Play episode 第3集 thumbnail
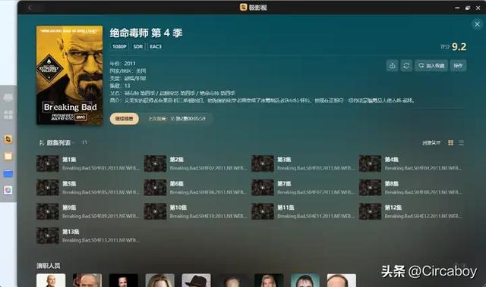Screen dimensions: 486x287 coord(263,164)
